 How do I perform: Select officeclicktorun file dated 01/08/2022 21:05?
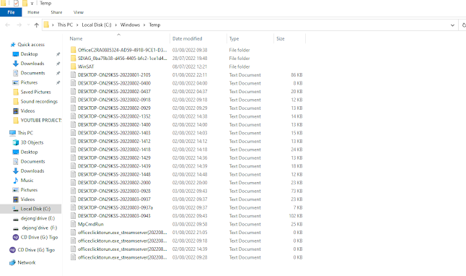[x=123, y=233]
